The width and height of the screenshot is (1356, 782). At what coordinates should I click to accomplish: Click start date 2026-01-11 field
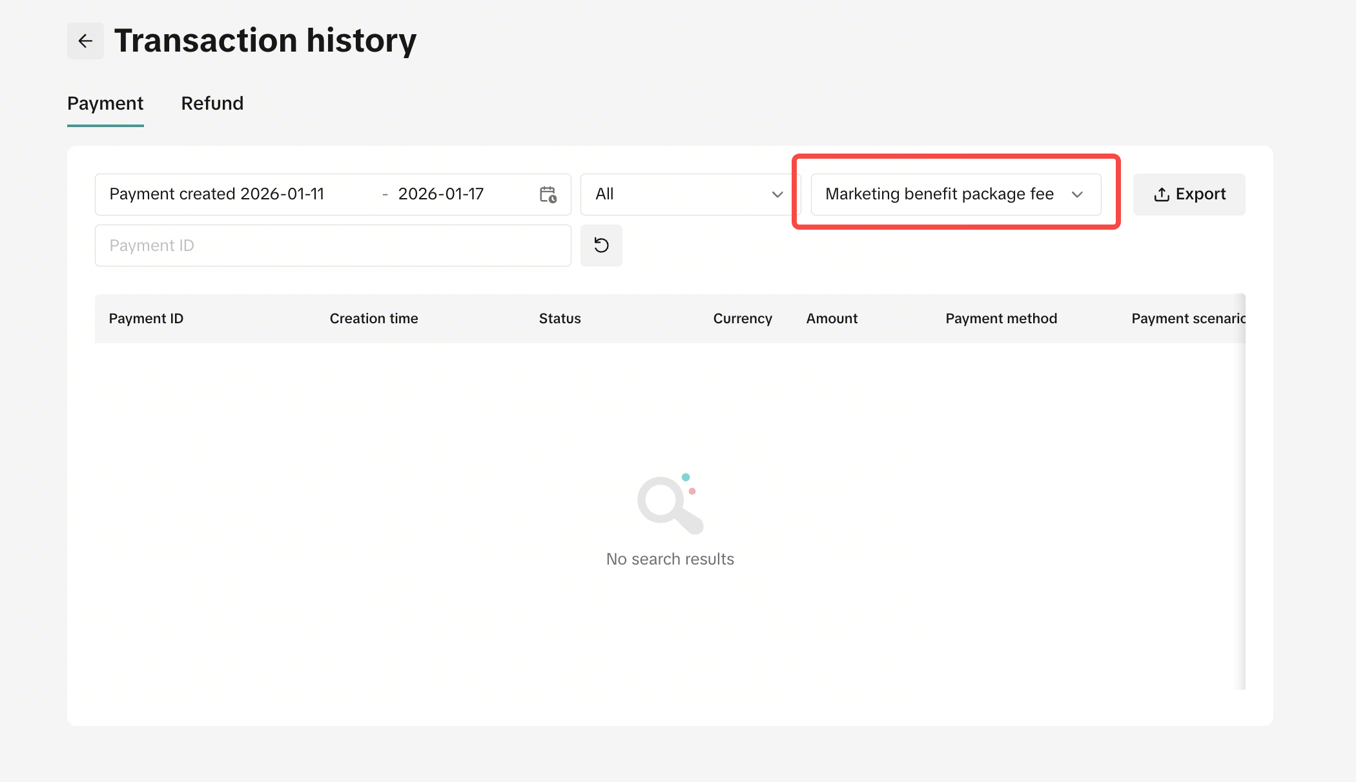(282, 194)
